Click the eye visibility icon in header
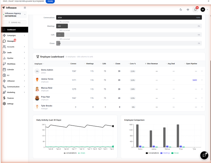211x163 pixels. (188, 9)
